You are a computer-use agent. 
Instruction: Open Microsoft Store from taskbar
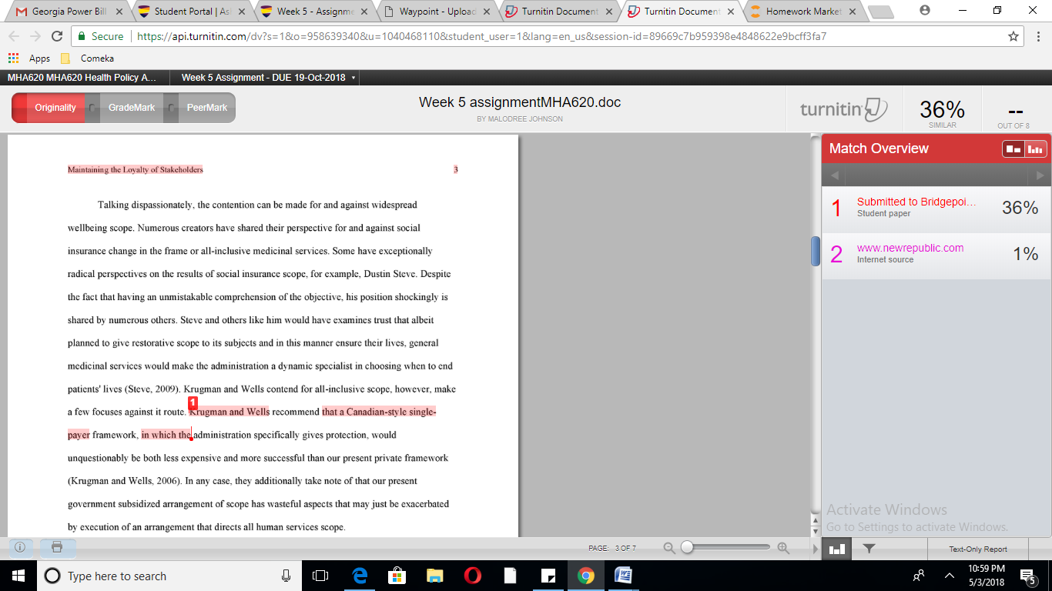(x=397, y=576)
